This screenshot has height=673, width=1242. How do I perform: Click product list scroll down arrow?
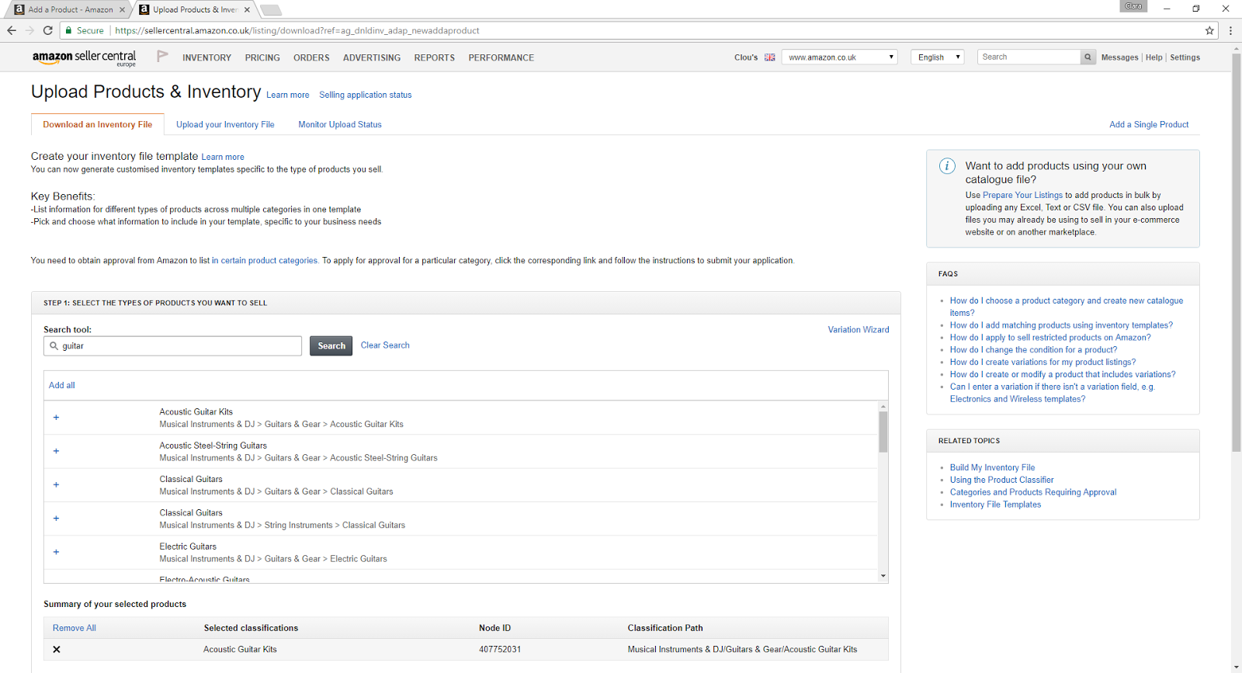[x=883, y=576]
